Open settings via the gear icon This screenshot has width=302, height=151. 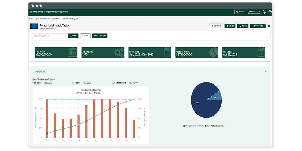pos(269,26)
